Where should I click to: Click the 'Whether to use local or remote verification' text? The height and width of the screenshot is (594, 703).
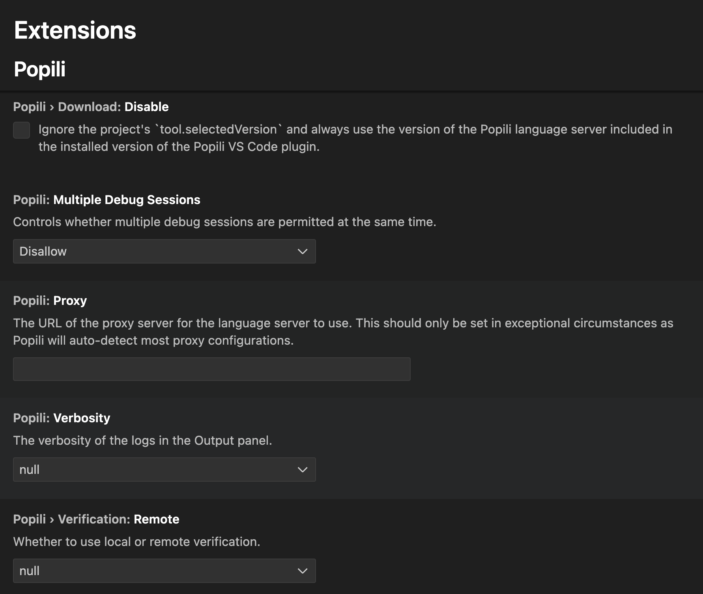tap(137, 542)
